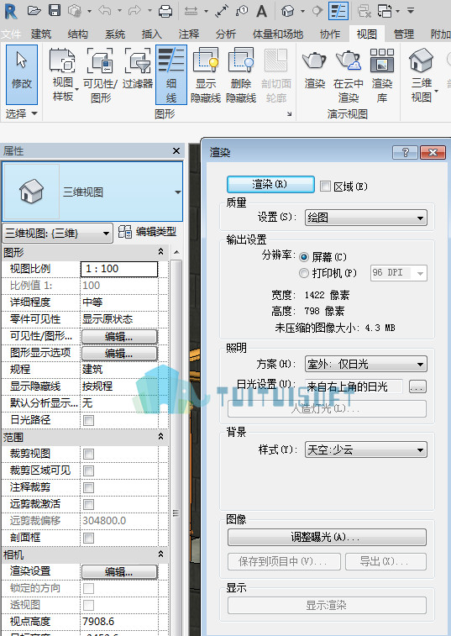
Task: Collapse the 图形 Graphics properties section
Action: [x=160, y=252]
